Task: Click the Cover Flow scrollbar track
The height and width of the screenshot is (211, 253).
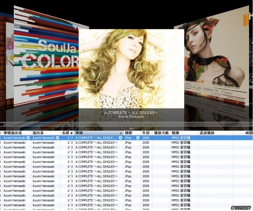Action: [x=127, y=124]
